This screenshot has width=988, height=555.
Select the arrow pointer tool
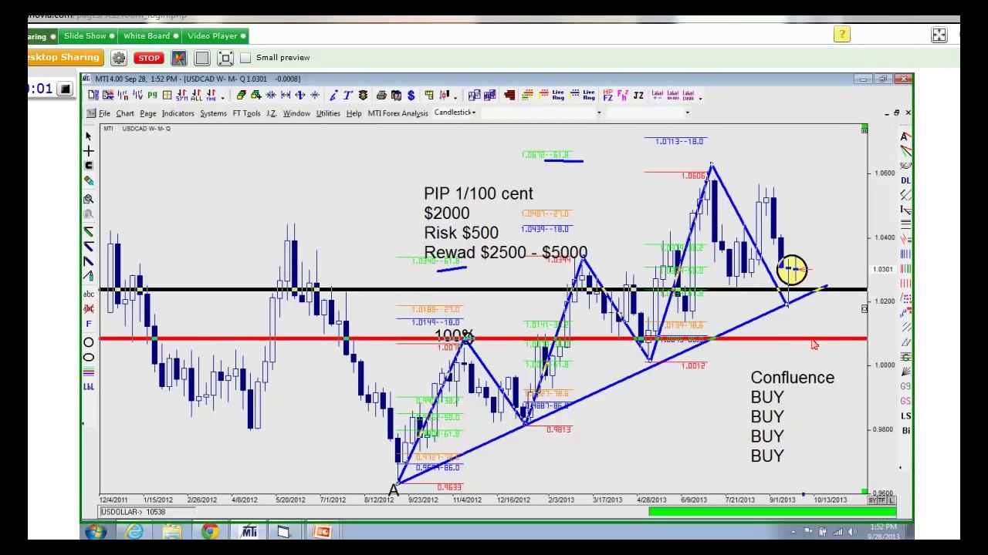pyautogui.click(x=89, y=136)
